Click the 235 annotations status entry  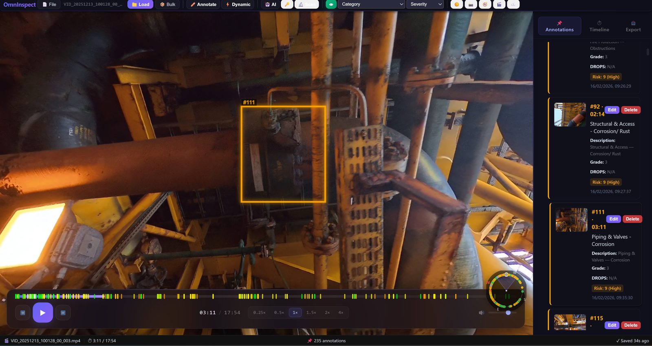[x=326, y=341]
